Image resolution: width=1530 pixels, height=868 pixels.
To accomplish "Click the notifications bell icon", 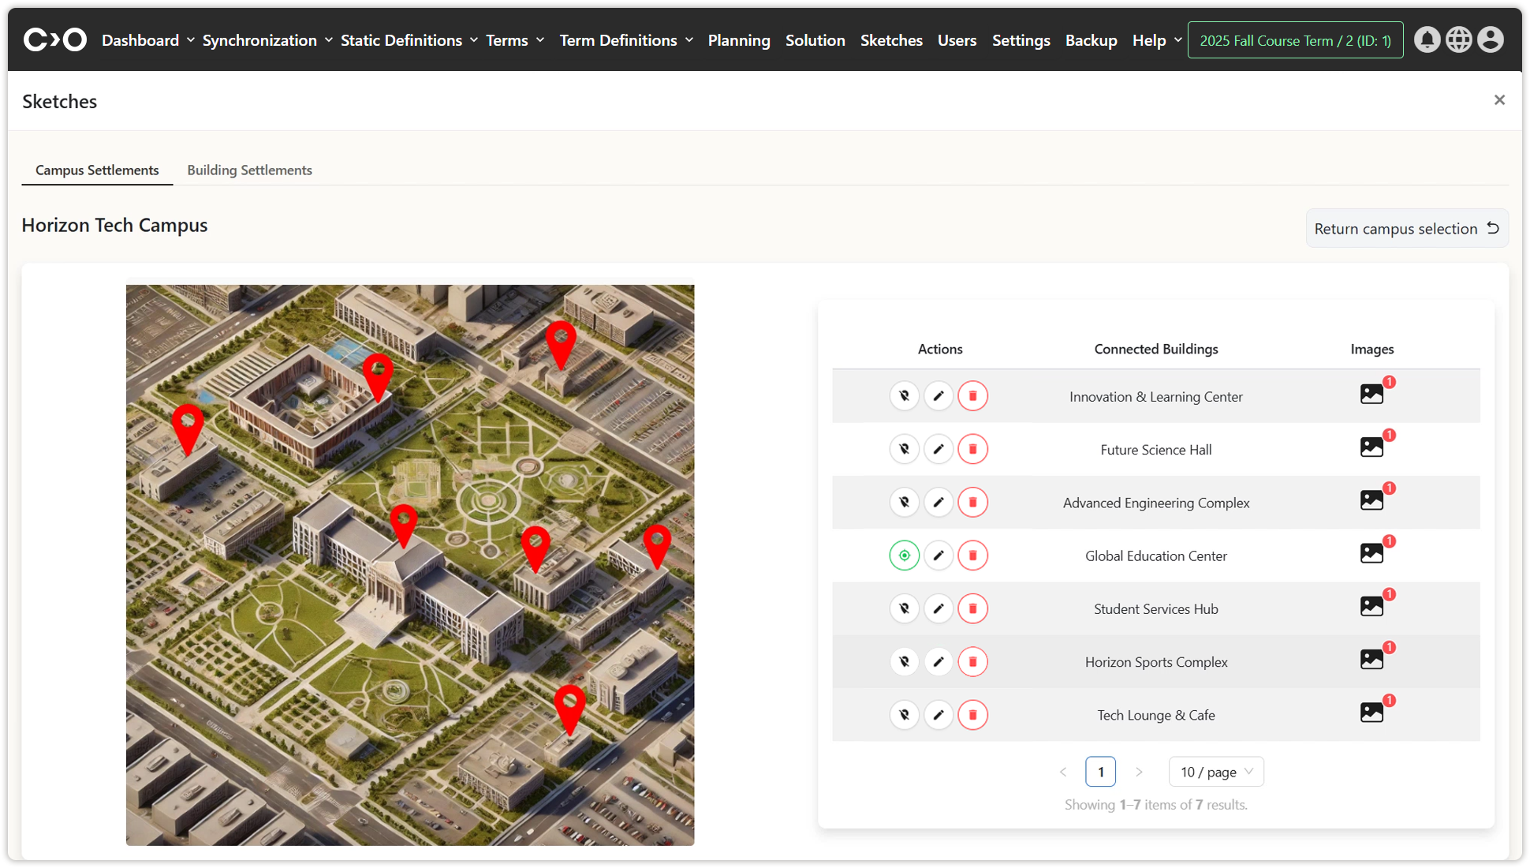I will [x=1426, y=39].
